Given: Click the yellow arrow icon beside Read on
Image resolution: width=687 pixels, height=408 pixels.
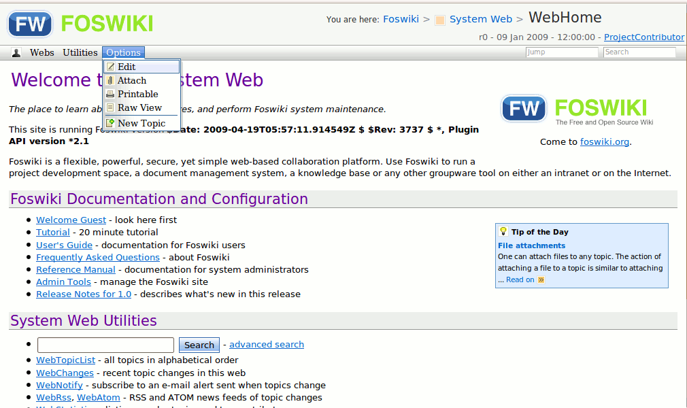Looking at the screenshot, I should click(541, 280).
